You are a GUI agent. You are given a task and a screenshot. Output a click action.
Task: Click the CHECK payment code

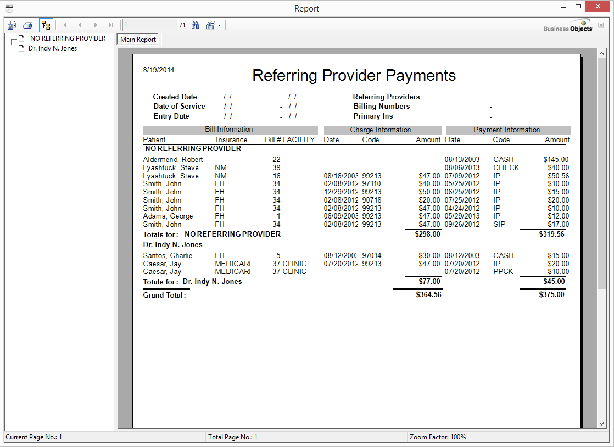point(506,167)
